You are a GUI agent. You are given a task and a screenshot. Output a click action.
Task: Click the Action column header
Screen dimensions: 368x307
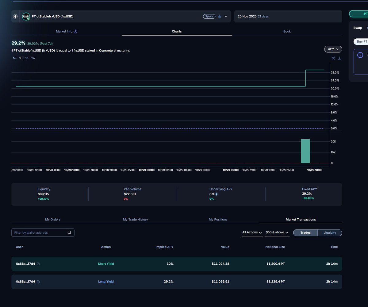pyautogui.click(x=106, y=247)
